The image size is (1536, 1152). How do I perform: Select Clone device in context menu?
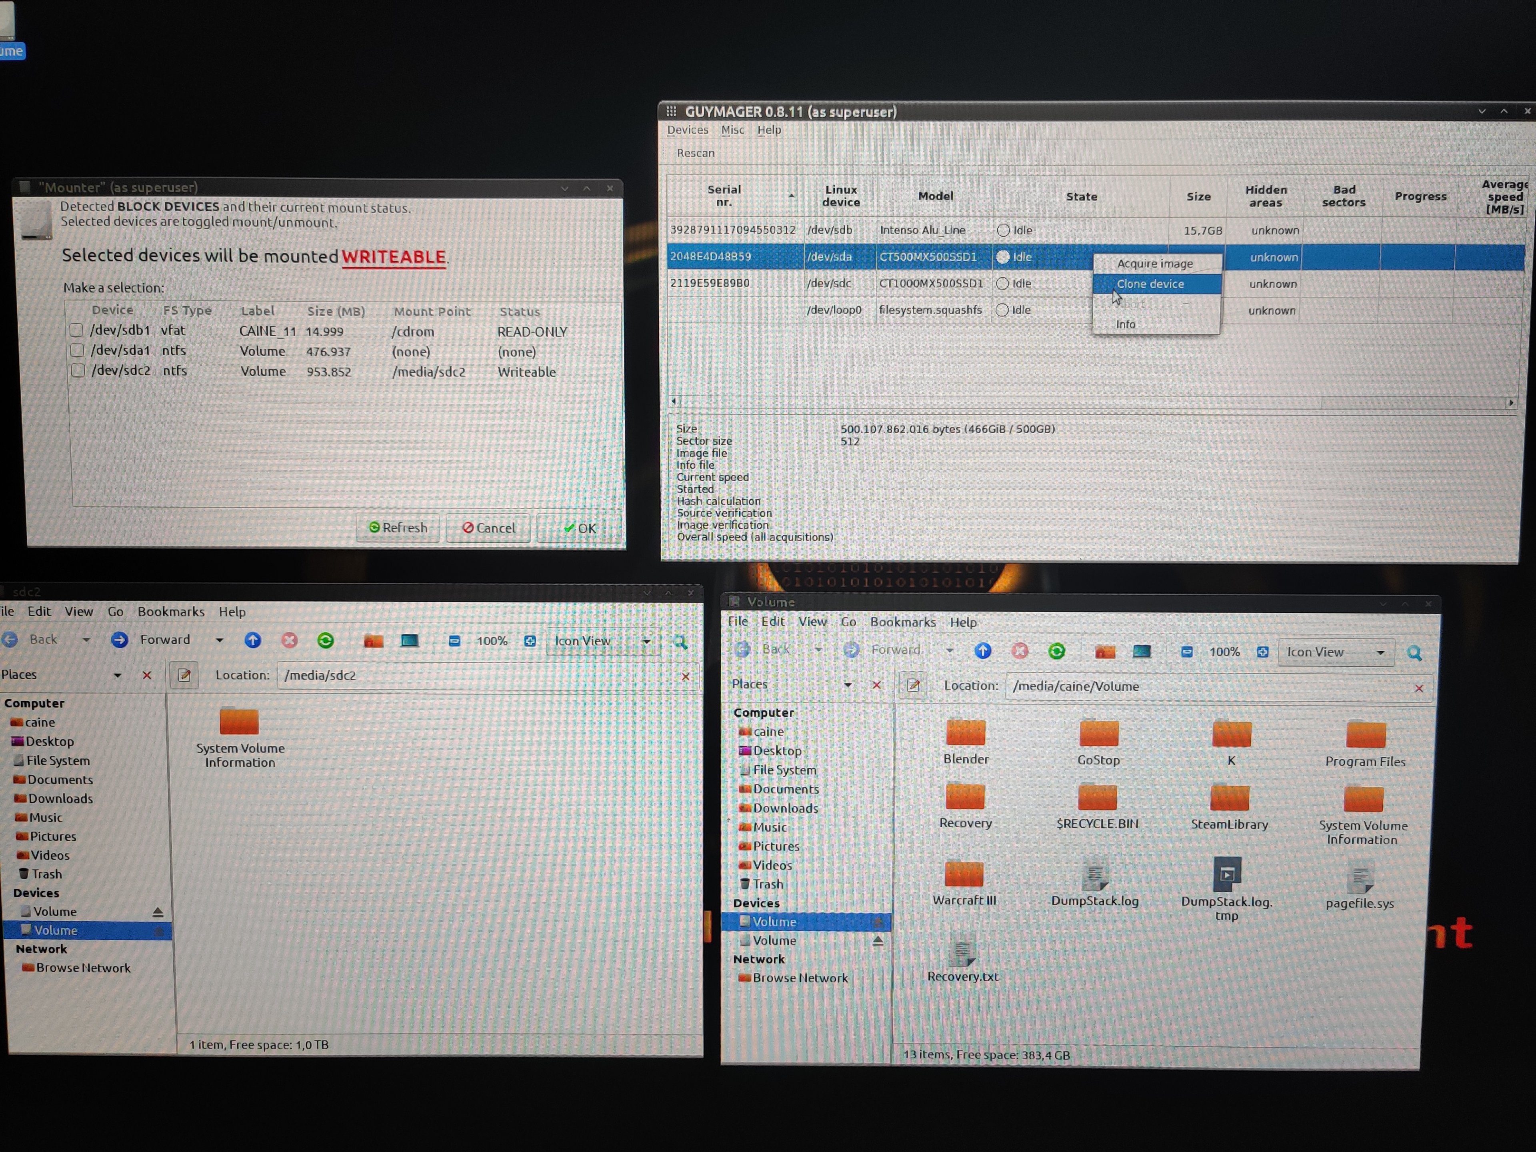point(1150,284)
